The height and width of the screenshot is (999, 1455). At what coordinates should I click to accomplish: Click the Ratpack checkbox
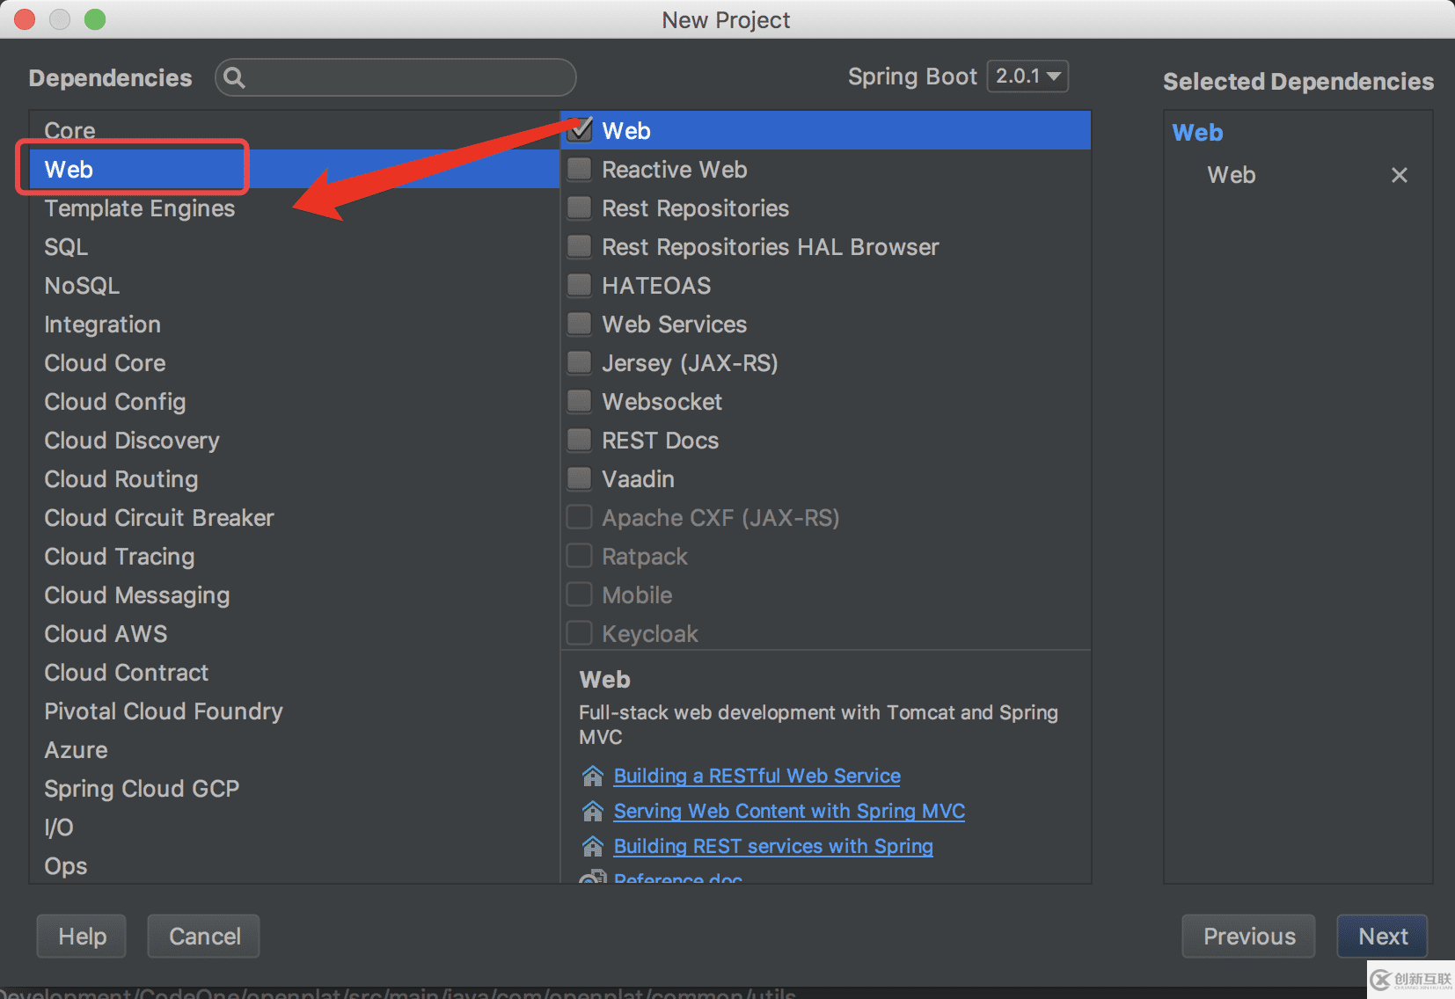pos(580,556)
